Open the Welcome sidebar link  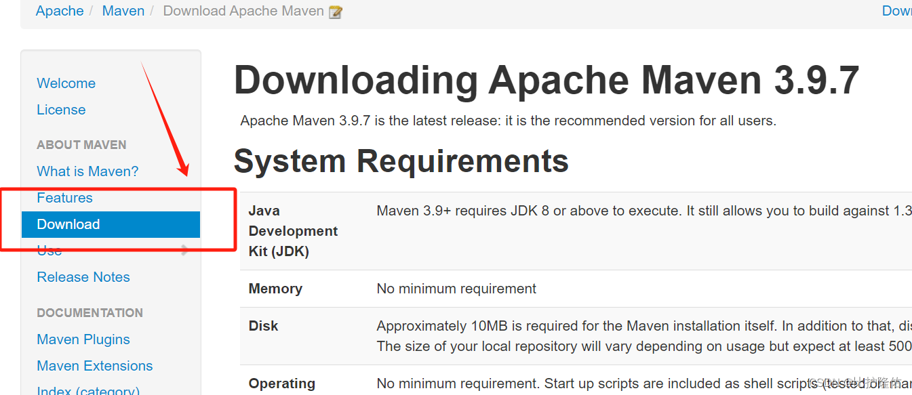(66, 83)
